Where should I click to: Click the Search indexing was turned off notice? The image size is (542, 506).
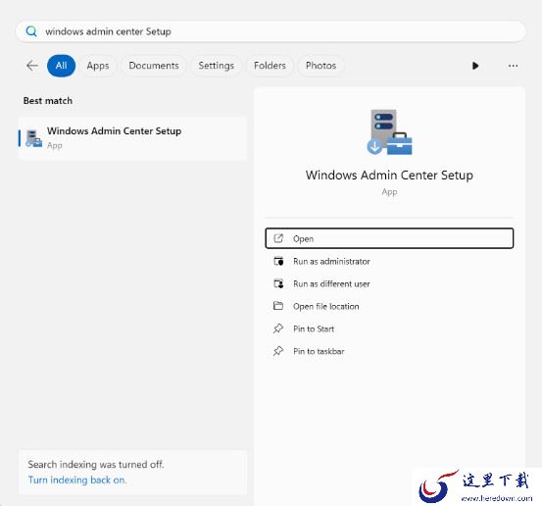[x=96, y=464]
